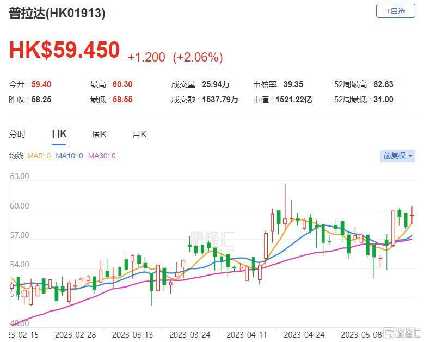Click the 市盈率 value 39.35

(293, 84)
